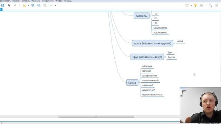Add a boundary around topics
The image size is (221, 124).
coord(39,6)
